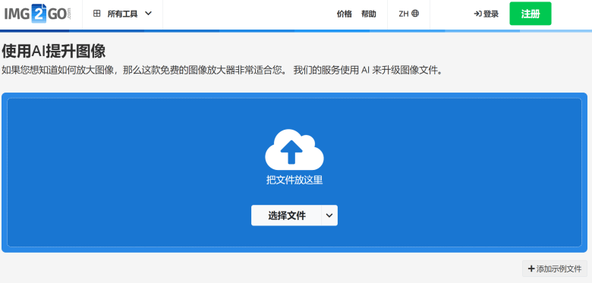Viewport: 592px width, 283px height.
Task: Open the 帮助 menu item
Action: (369, 14)
